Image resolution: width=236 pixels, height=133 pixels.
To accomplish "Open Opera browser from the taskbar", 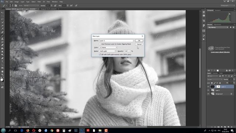I will coord(34,130).
